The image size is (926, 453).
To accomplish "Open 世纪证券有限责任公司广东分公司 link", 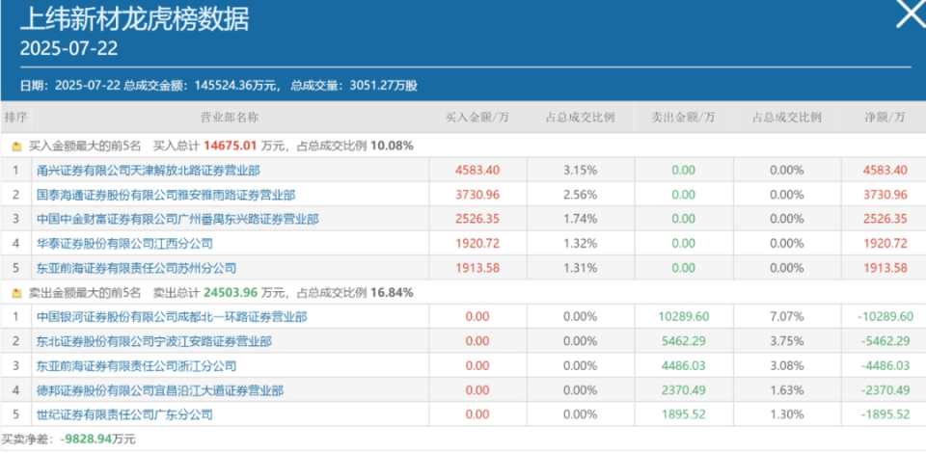I will coord(124,414).
